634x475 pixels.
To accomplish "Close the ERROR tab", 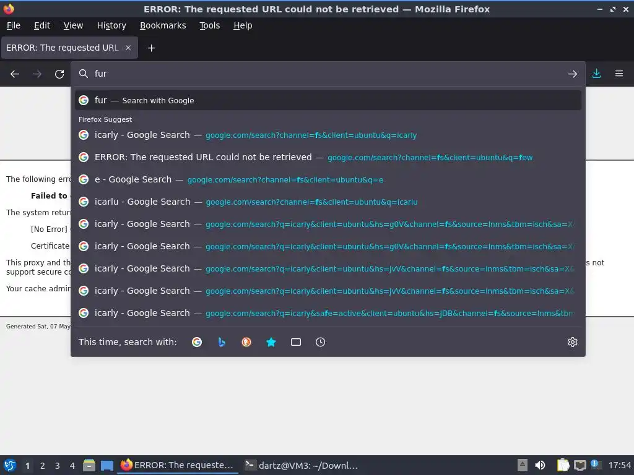I will tap(128, 48).
